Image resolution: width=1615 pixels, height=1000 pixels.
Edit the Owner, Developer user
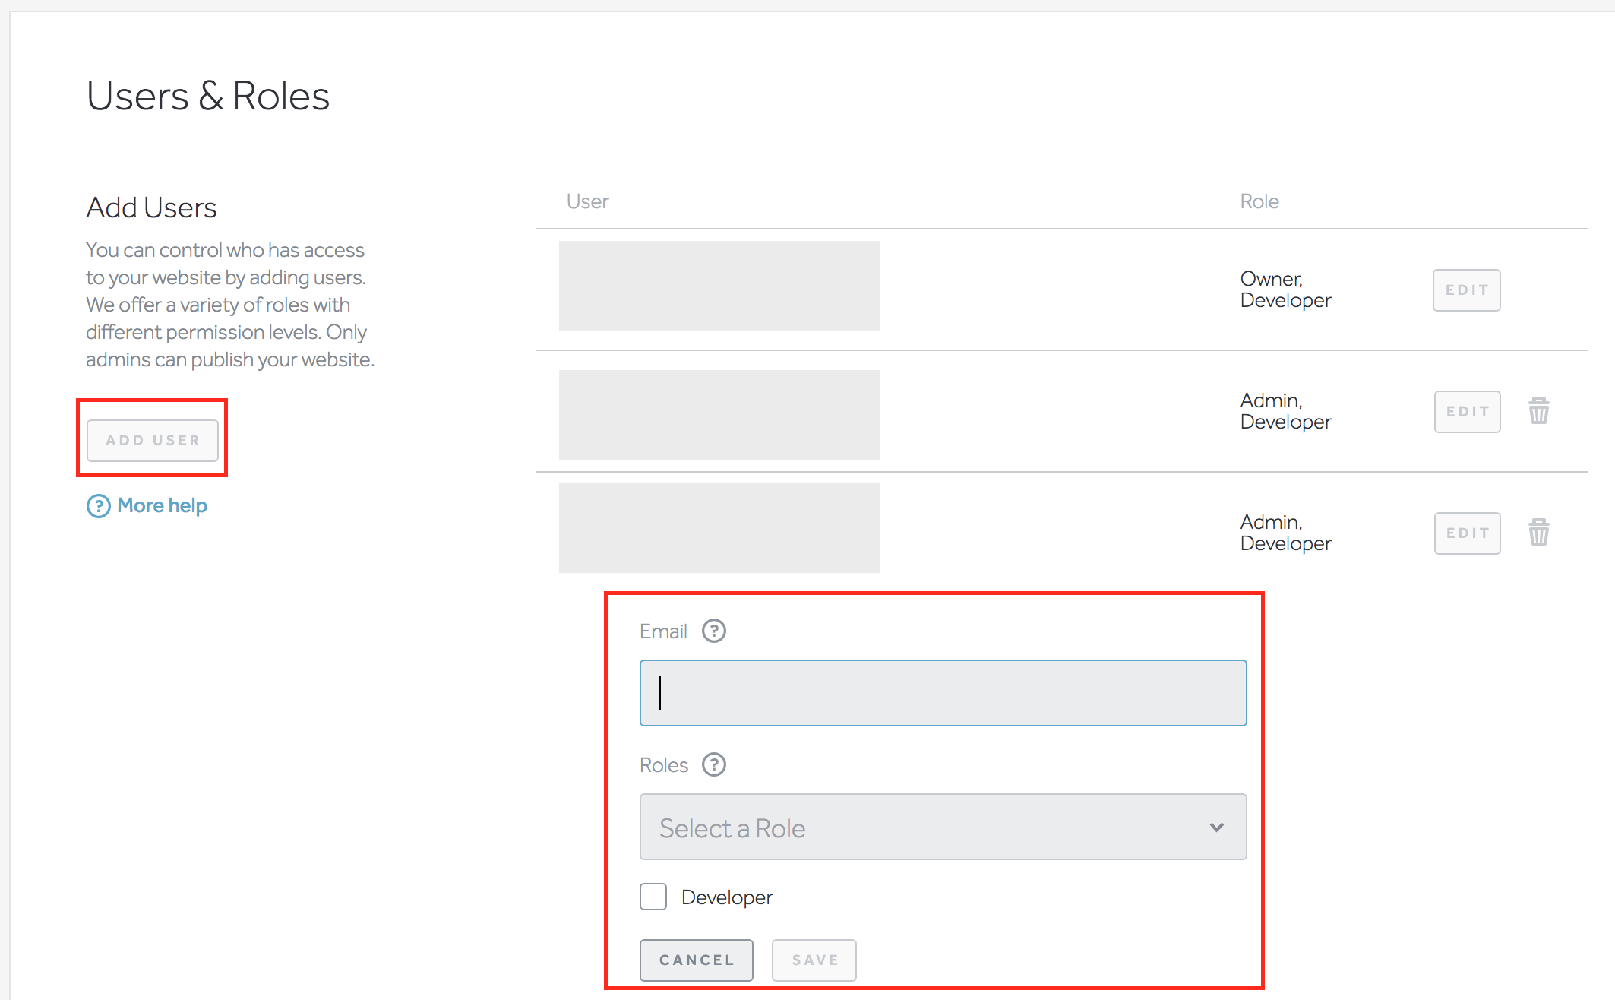(x=1466, y=290)
